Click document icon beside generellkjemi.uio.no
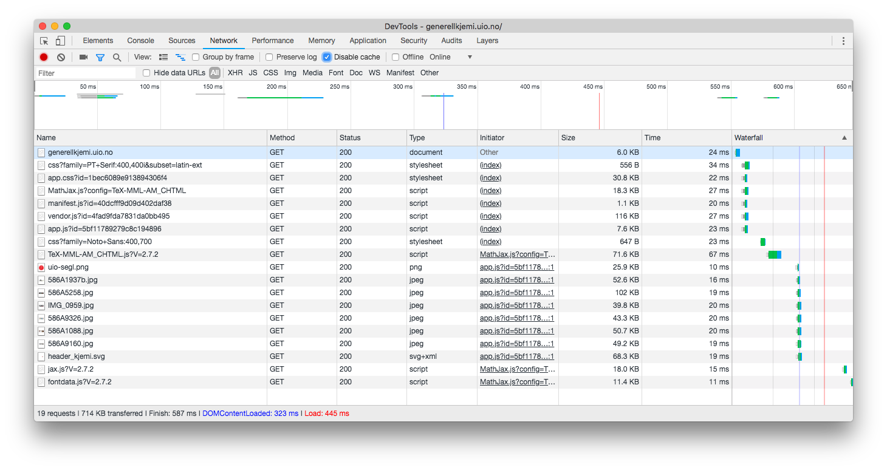 tap(41, 152)
